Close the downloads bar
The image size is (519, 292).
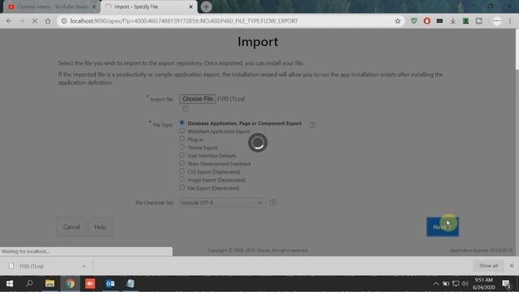pos(512,265)
